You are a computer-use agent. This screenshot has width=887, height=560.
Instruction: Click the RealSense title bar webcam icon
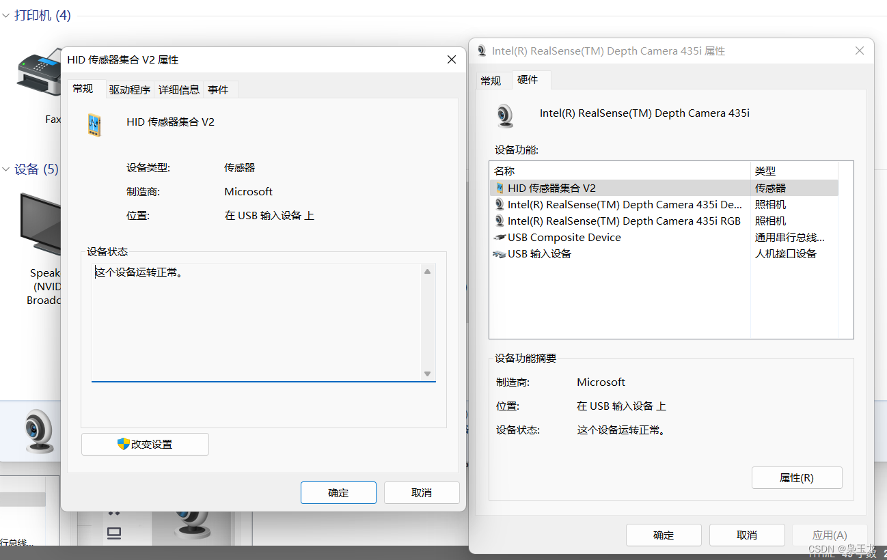[482, 51]
